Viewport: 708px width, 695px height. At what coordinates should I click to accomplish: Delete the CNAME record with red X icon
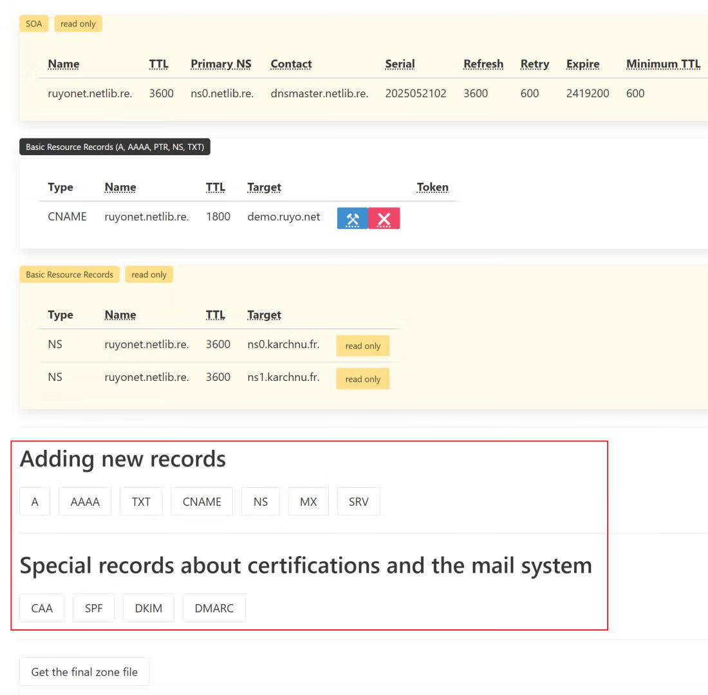(384, 219)
